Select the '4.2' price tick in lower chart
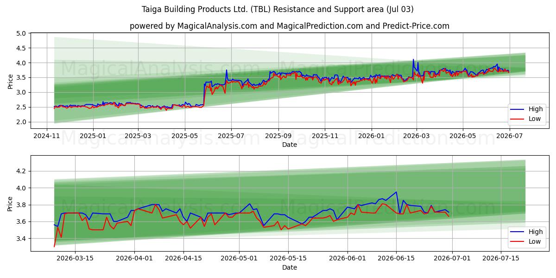The height and width of the screenshot is (278, 556). tap(21, 171)
